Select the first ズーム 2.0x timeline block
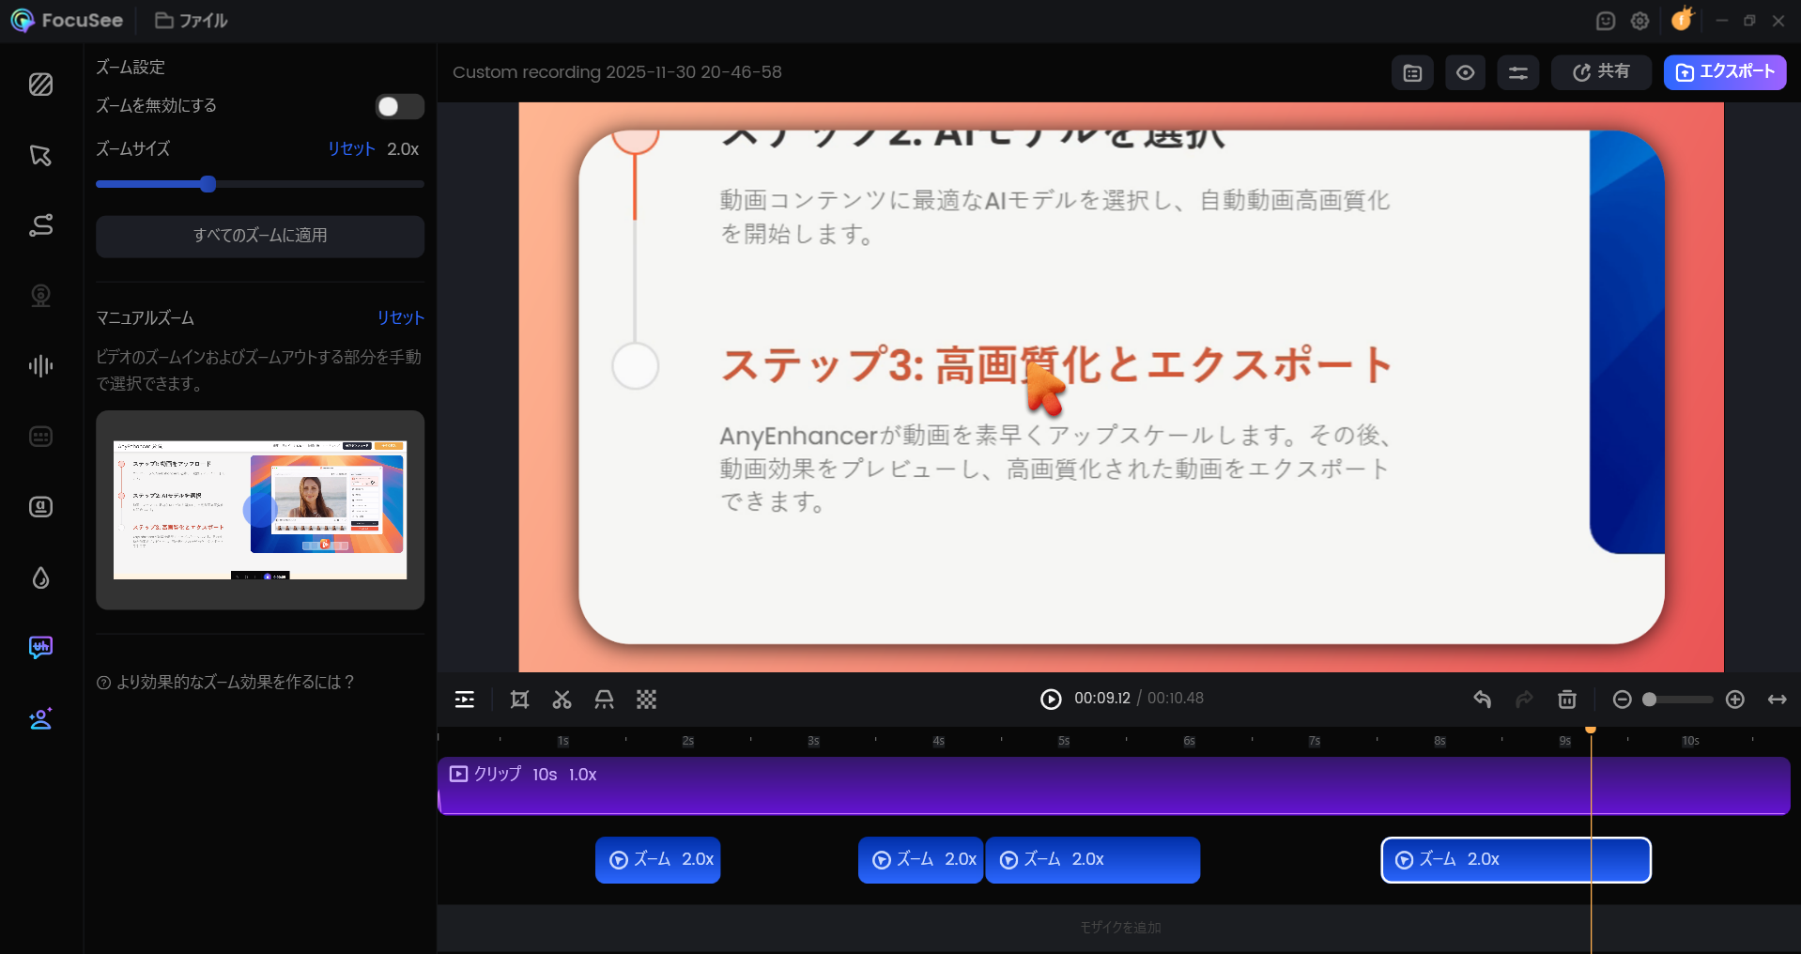1801x954 pixels. 657,860
